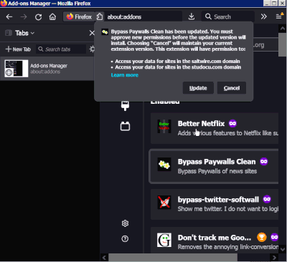Image resolution: width=287 pixels, height=262 pixels.
Task: Click bypass-twitter-softwall private browsing badge
Action: 267,199
